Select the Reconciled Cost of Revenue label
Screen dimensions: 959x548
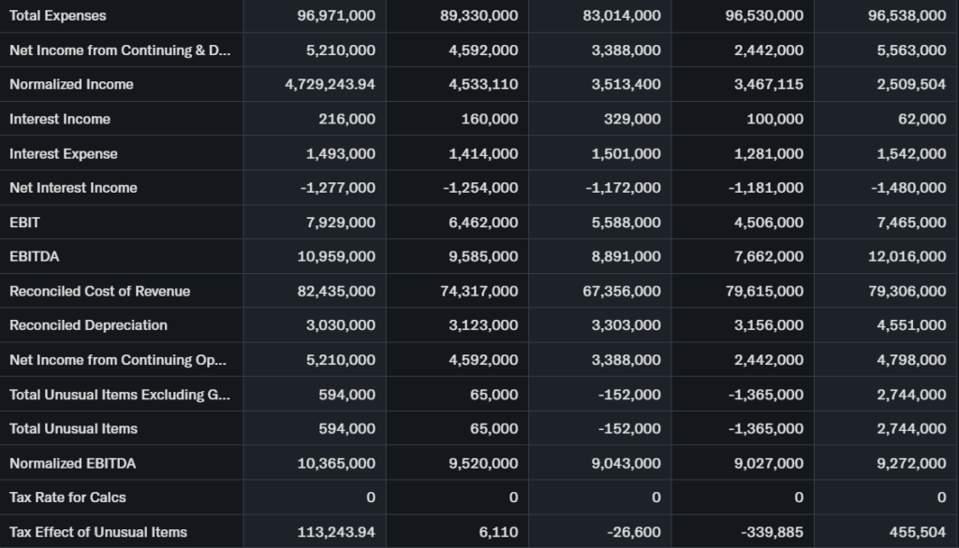tap(99, 291)
